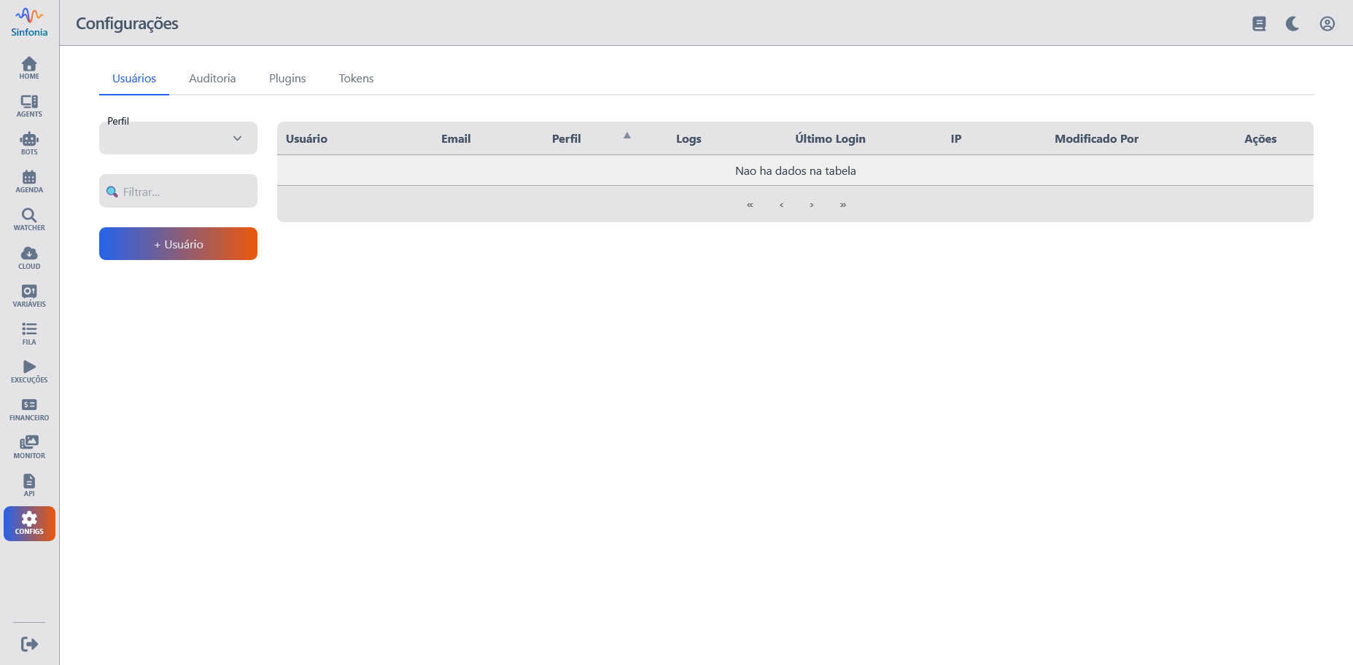Open the Execuções play icon
Image resolution: width=1353 pixels, height=665 pixels.
[29, 371]
